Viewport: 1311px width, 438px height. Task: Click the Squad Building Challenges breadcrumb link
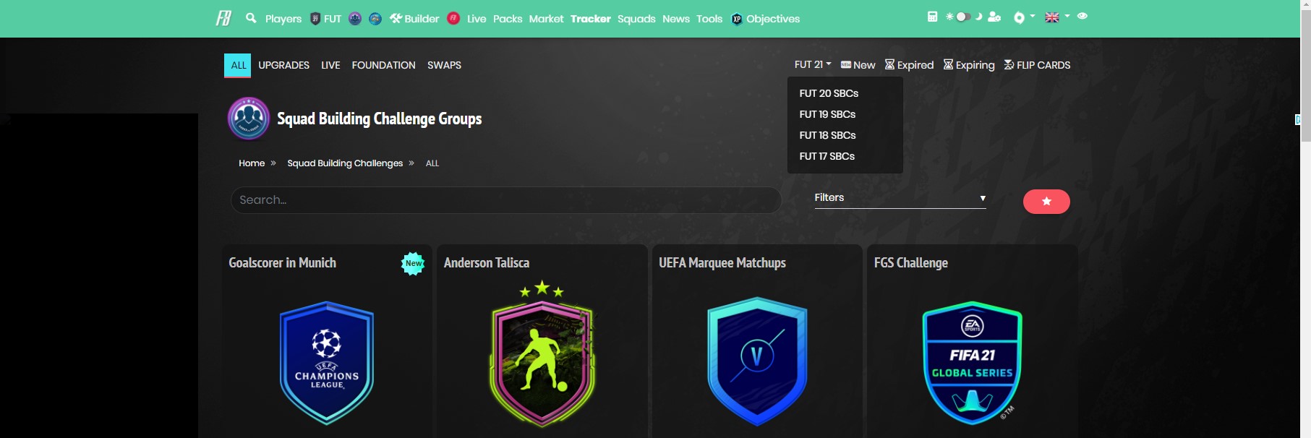pyautogui.click(x=345, y=163)
